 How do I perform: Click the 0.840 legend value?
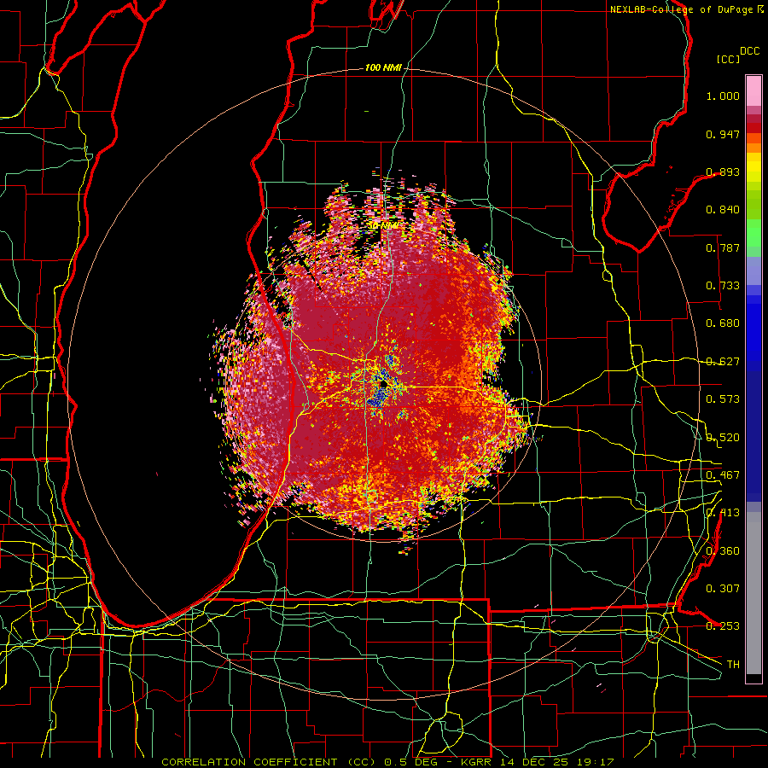(x=723, y=210)
